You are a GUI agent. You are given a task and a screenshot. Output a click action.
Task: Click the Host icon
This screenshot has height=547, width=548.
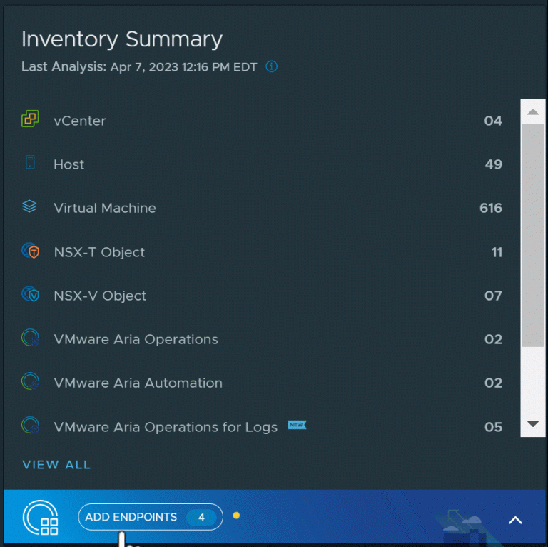[30, 164]
